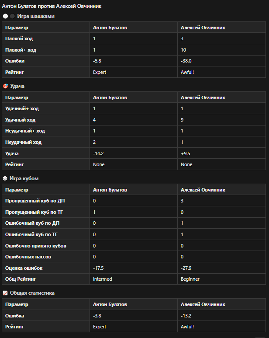Click the black checker icon
Viewport: 269px width, 338px height.
point(12,16)
